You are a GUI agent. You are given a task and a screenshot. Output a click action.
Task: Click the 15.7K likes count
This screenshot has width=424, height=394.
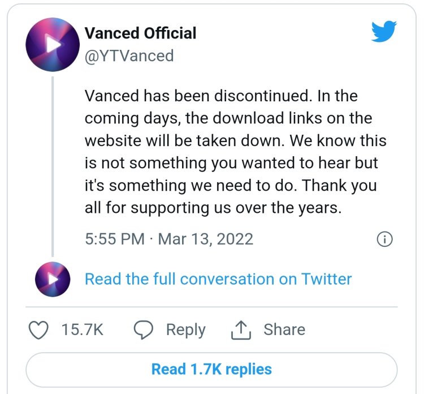82,329
